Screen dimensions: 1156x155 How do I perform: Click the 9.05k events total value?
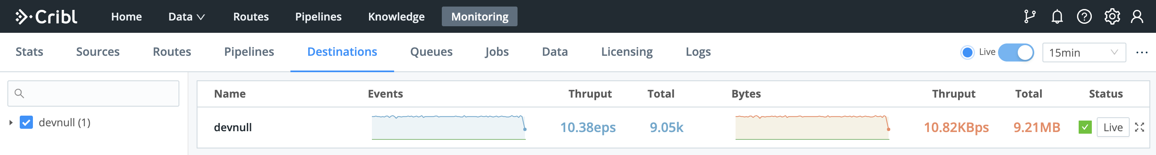(x=666, y=128)
